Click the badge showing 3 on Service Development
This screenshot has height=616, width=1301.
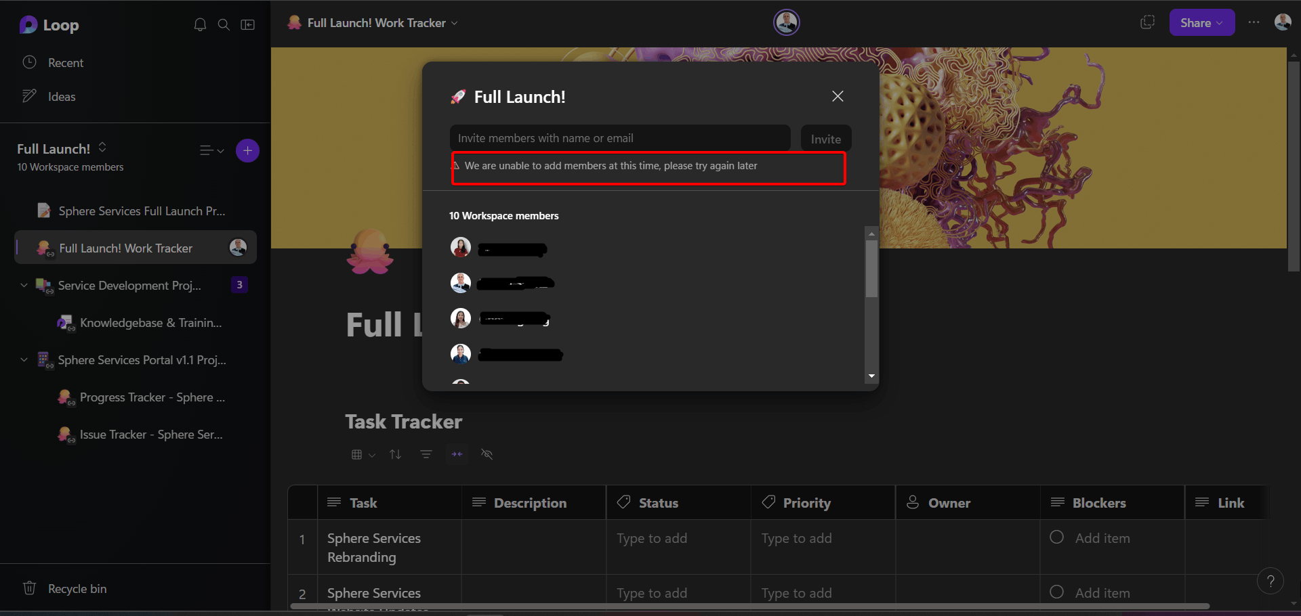tap(239, 285)
